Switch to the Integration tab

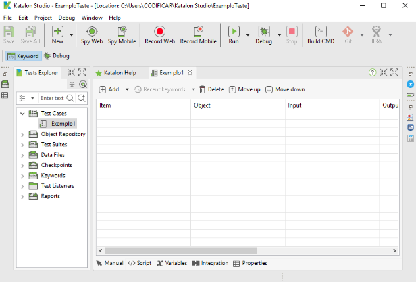[210, 263]
